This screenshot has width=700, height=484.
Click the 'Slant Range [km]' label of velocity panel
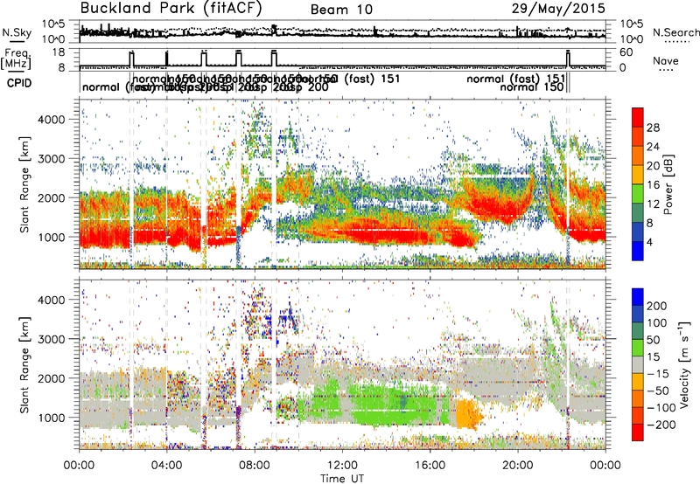pyautogui.click(x=24, y=364)
